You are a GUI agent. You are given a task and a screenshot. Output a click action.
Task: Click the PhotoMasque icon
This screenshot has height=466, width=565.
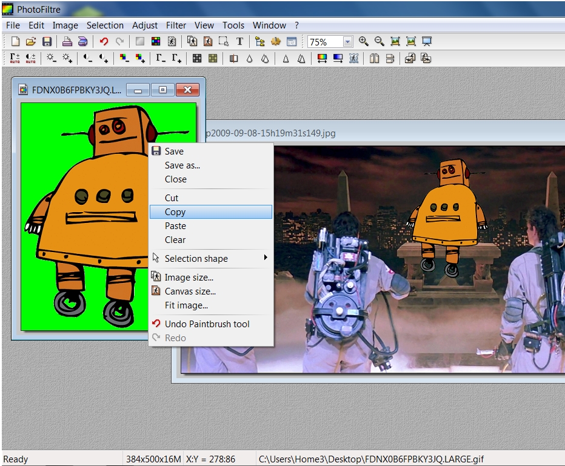[x=354, y=58]
